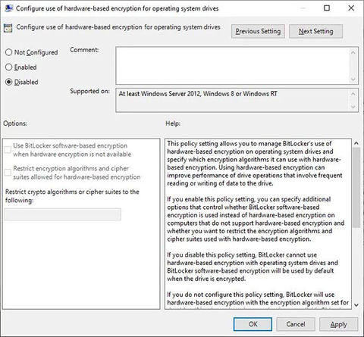Image resolution: width=364 pixels, height=337 pixels.
Task: Select the Enabled radio button
Action: pyautogui.click(x=8, y=67)
